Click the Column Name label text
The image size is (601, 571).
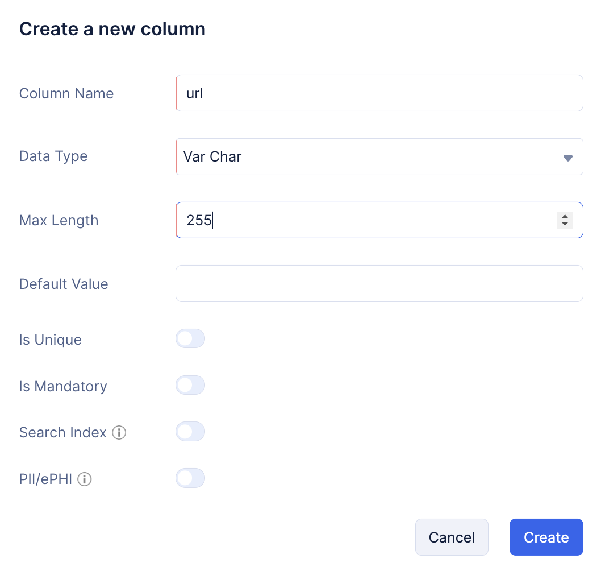tap(66, 93)
